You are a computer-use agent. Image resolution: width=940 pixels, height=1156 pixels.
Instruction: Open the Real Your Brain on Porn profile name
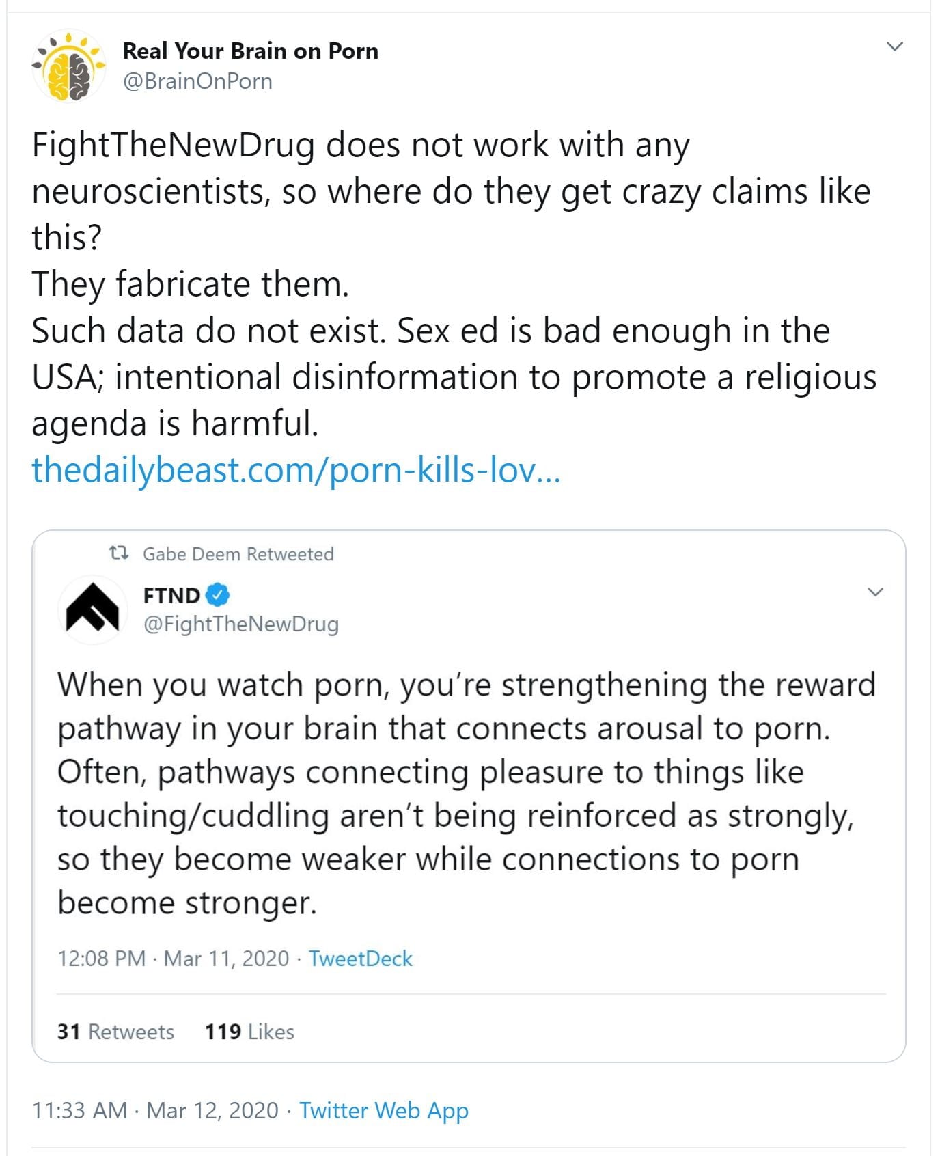pos(250,51)
